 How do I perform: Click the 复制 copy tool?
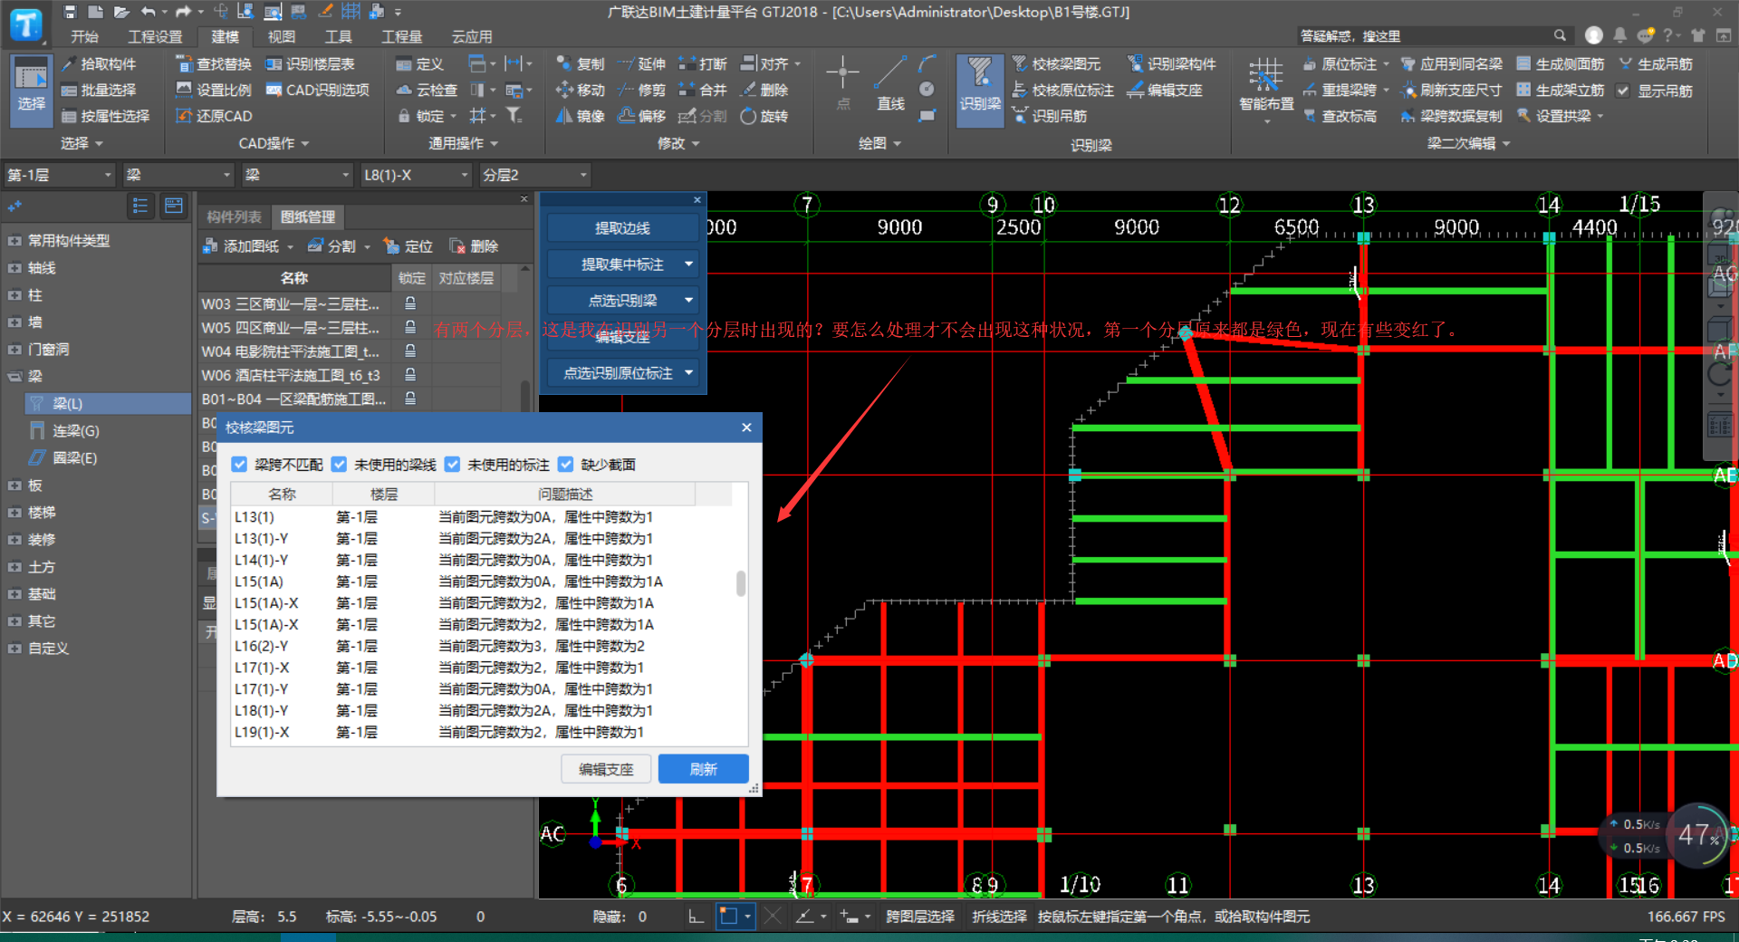581,64
